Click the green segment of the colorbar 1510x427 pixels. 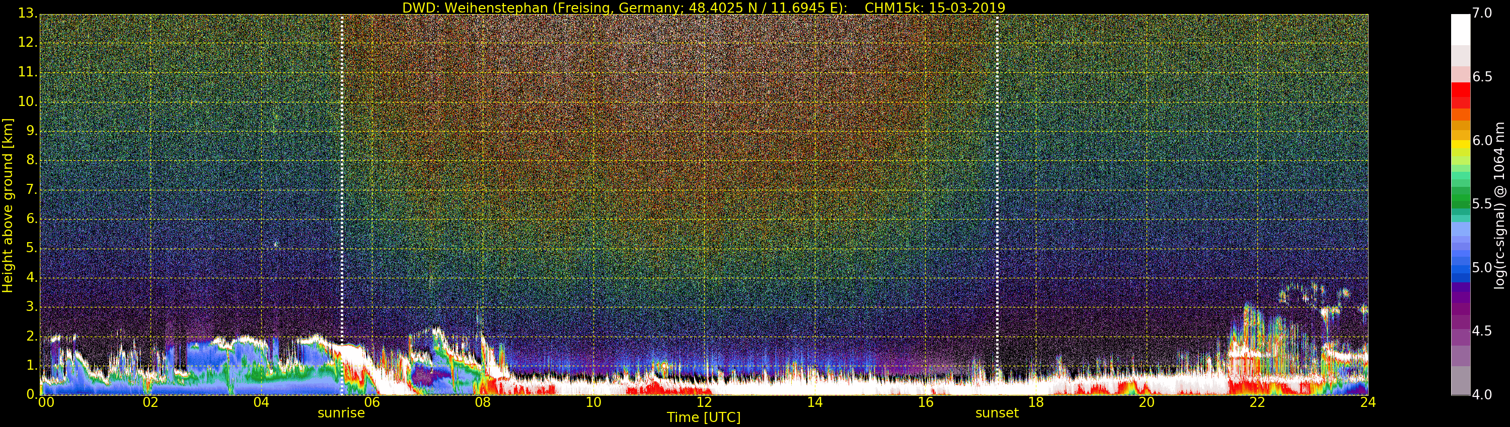1461,198
